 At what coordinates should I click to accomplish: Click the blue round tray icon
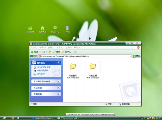[x=150, y=118]
